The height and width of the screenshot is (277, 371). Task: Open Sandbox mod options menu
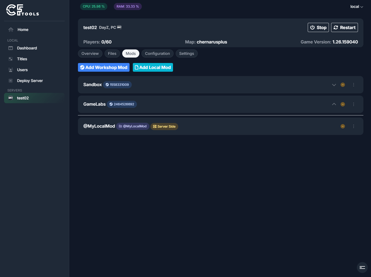[354, 85]
